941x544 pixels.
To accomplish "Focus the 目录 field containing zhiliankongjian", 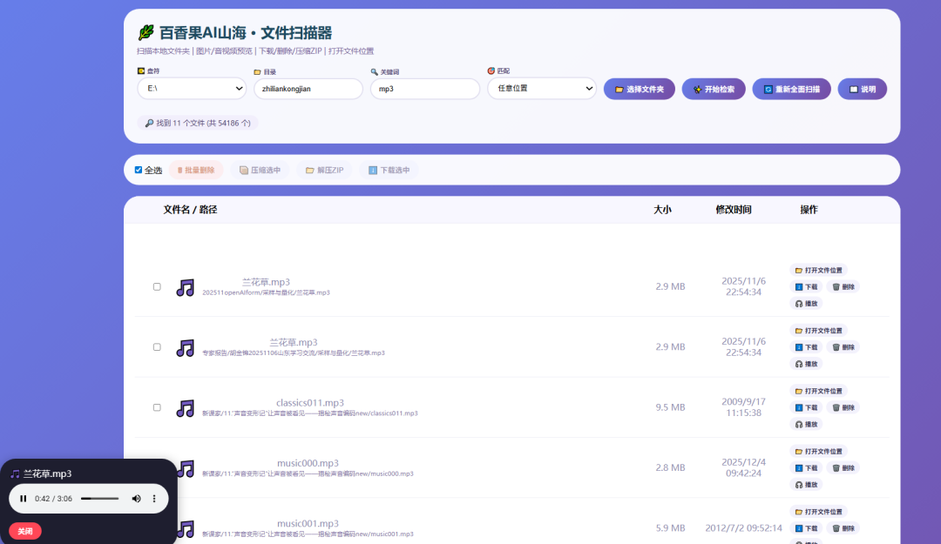I will pyautogui.click(x=308, y=89).
